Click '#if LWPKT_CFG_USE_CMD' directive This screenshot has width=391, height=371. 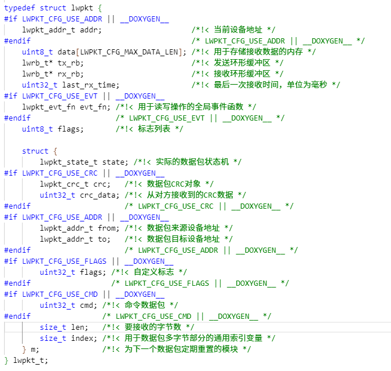tap(50, 294)
